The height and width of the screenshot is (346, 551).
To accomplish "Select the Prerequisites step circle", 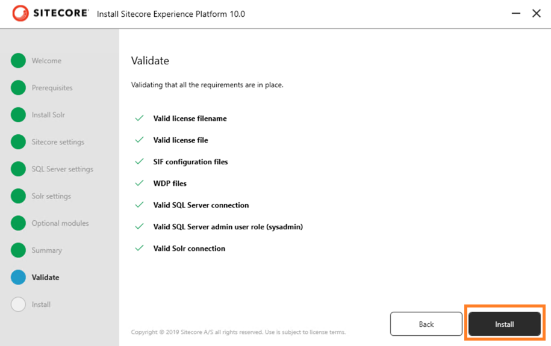I will pyautogui.click(x=18, y=87).
